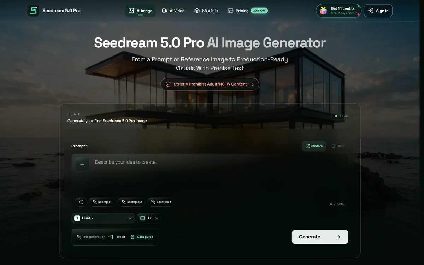Click the FLUX.2 model logo icon
The width and height of the screenshot is (424, 265).
[77, 218]
